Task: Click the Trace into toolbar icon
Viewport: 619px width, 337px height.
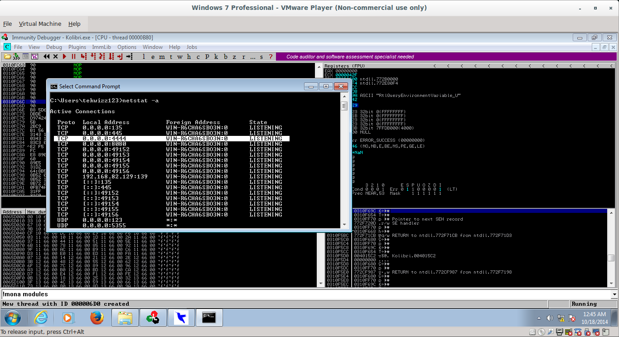Action: click(102, 57)
